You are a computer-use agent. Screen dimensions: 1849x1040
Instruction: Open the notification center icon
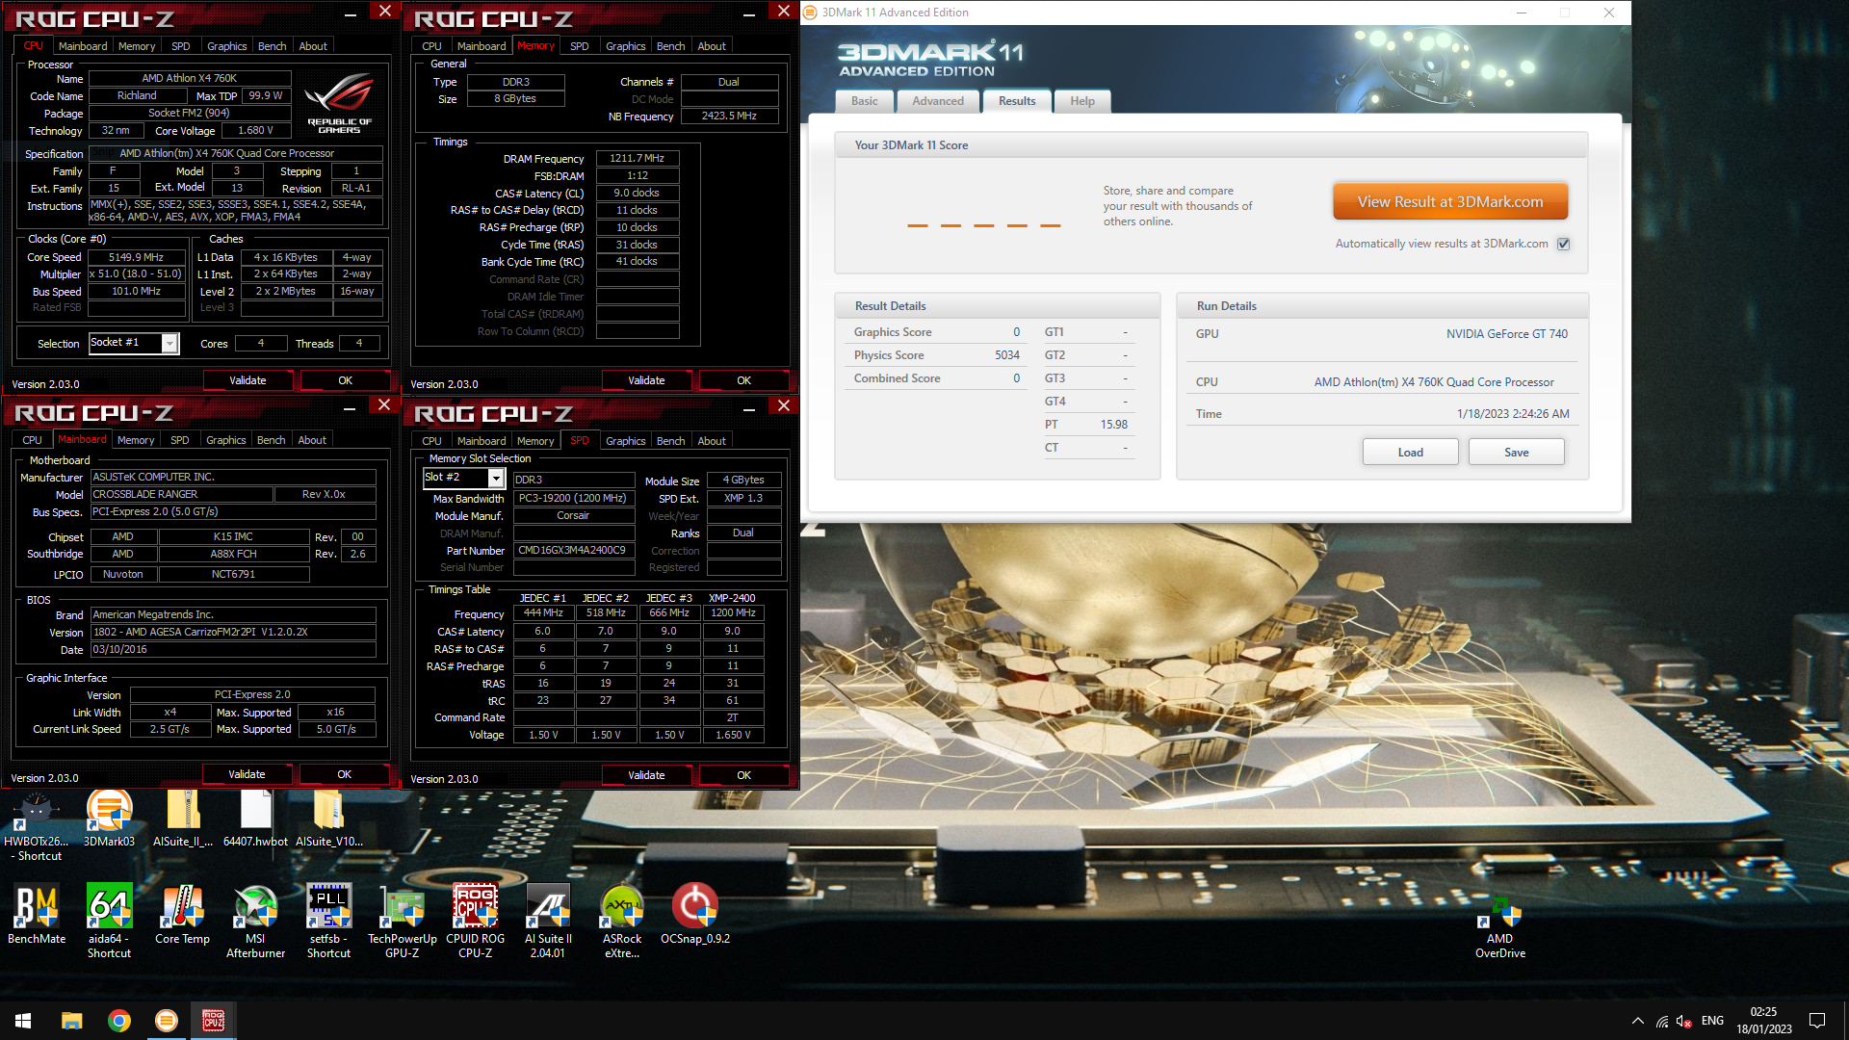pyautogui.click(x=1817, y=1021)
